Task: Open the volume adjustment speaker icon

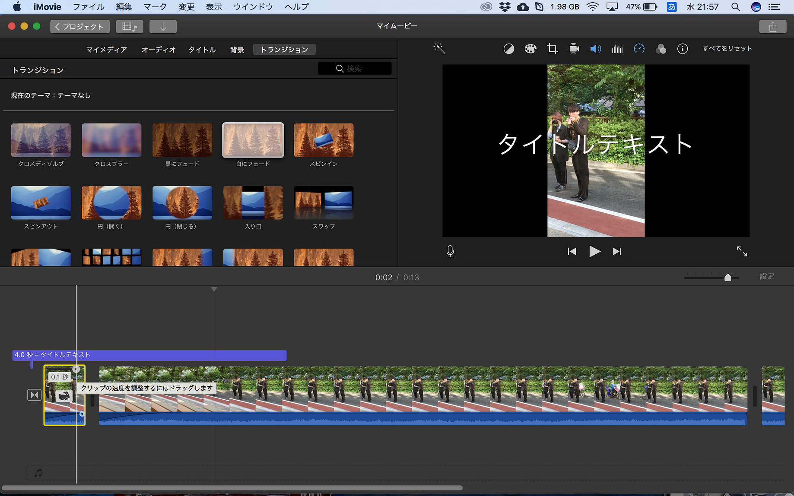Action: click(x=596, y=49)
